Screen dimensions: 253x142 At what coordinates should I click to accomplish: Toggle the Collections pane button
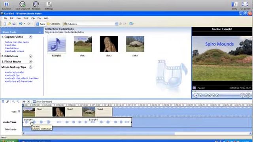(54, 24)
